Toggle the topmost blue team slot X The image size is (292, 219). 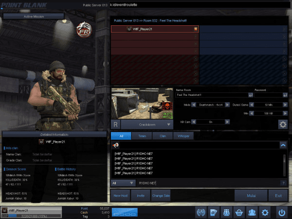click(x=284, y=29)
